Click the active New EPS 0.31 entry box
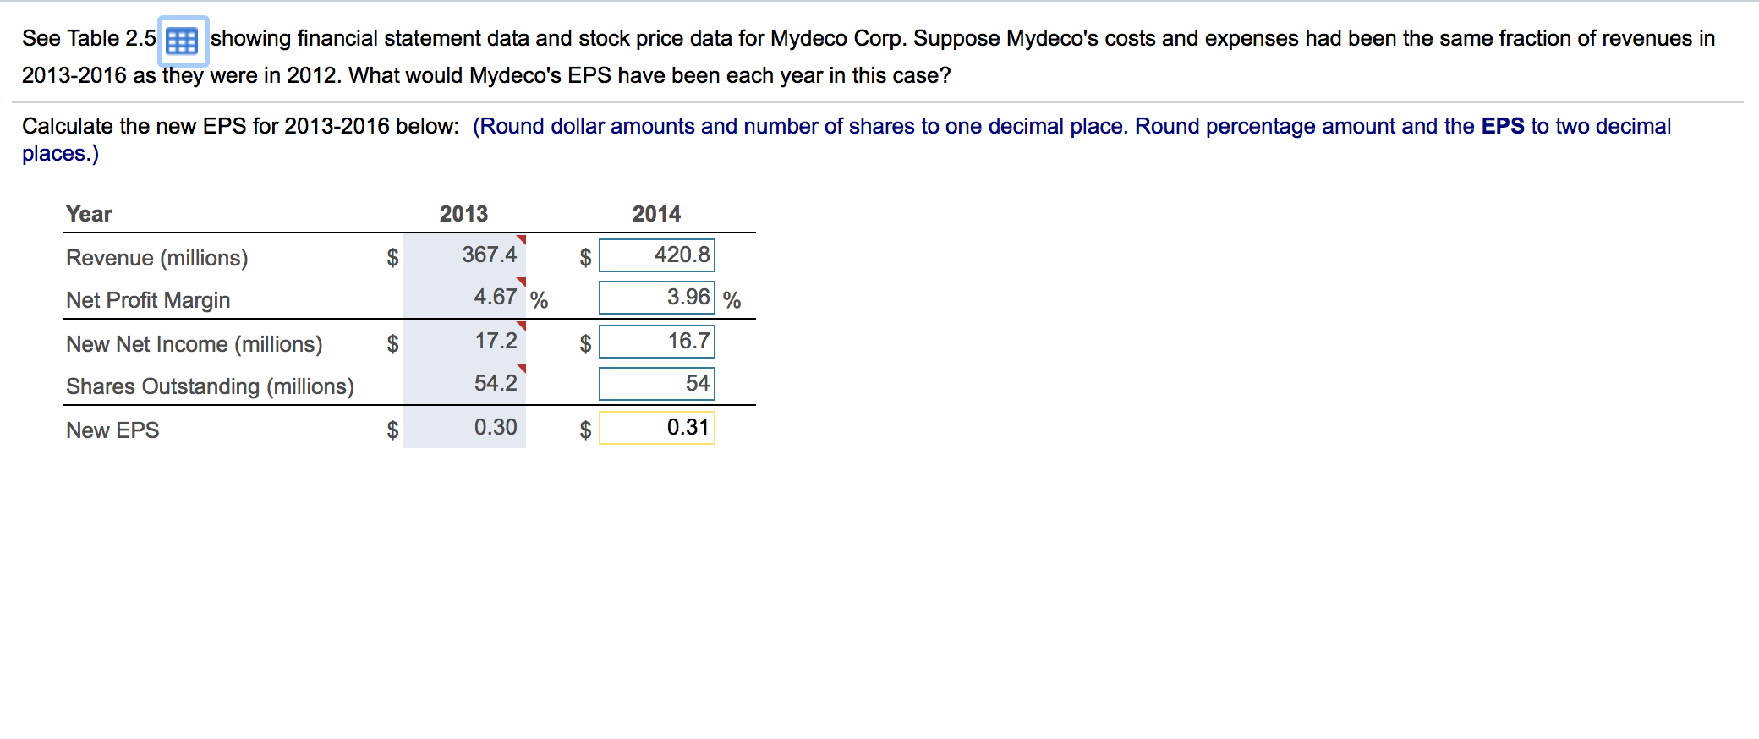The width and height of the screenshot is (1759, 739). pyautogui.click(x=656, y=428)
